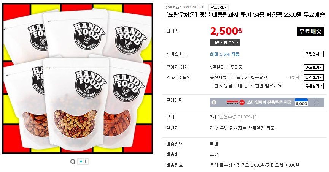This screenshot has height=172, width=329.
Task: Expand 카드보기 for interest-free cards
Action: pos(313,68)
